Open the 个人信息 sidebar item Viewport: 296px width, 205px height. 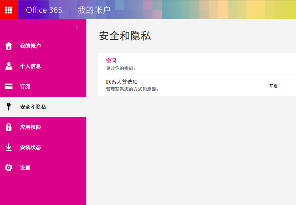pos(30,66)
